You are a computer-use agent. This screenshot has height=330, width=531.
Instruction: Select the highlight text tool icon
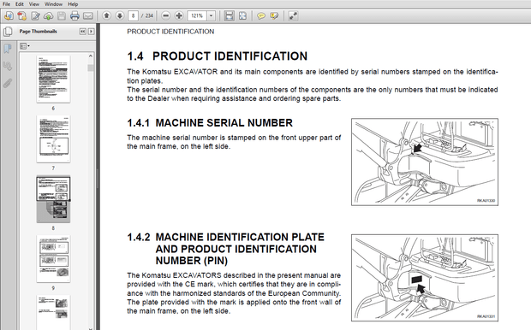click(274, 16)
